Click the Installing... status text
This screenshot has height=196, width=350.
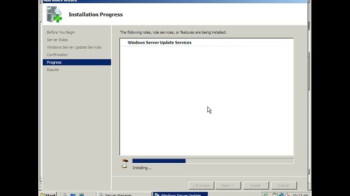tap(142, 168)
